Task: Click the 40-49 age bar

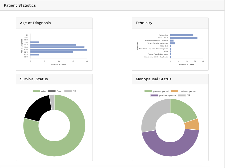Action: coord(53,45)
